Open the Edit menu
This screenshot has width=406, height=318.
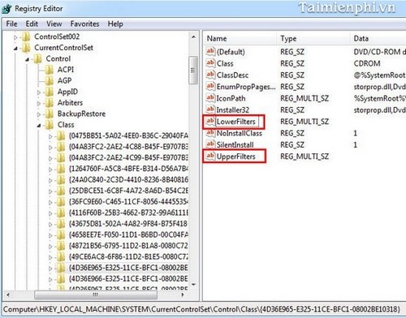(x=32, y=24)
